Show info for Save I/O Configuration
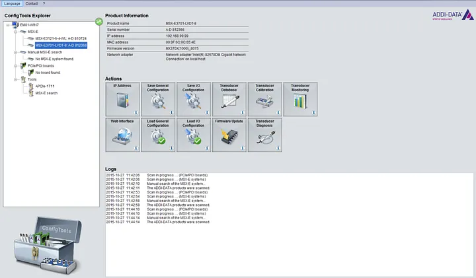The width and height of the screenshot is (476, 278). click(207, 112)
